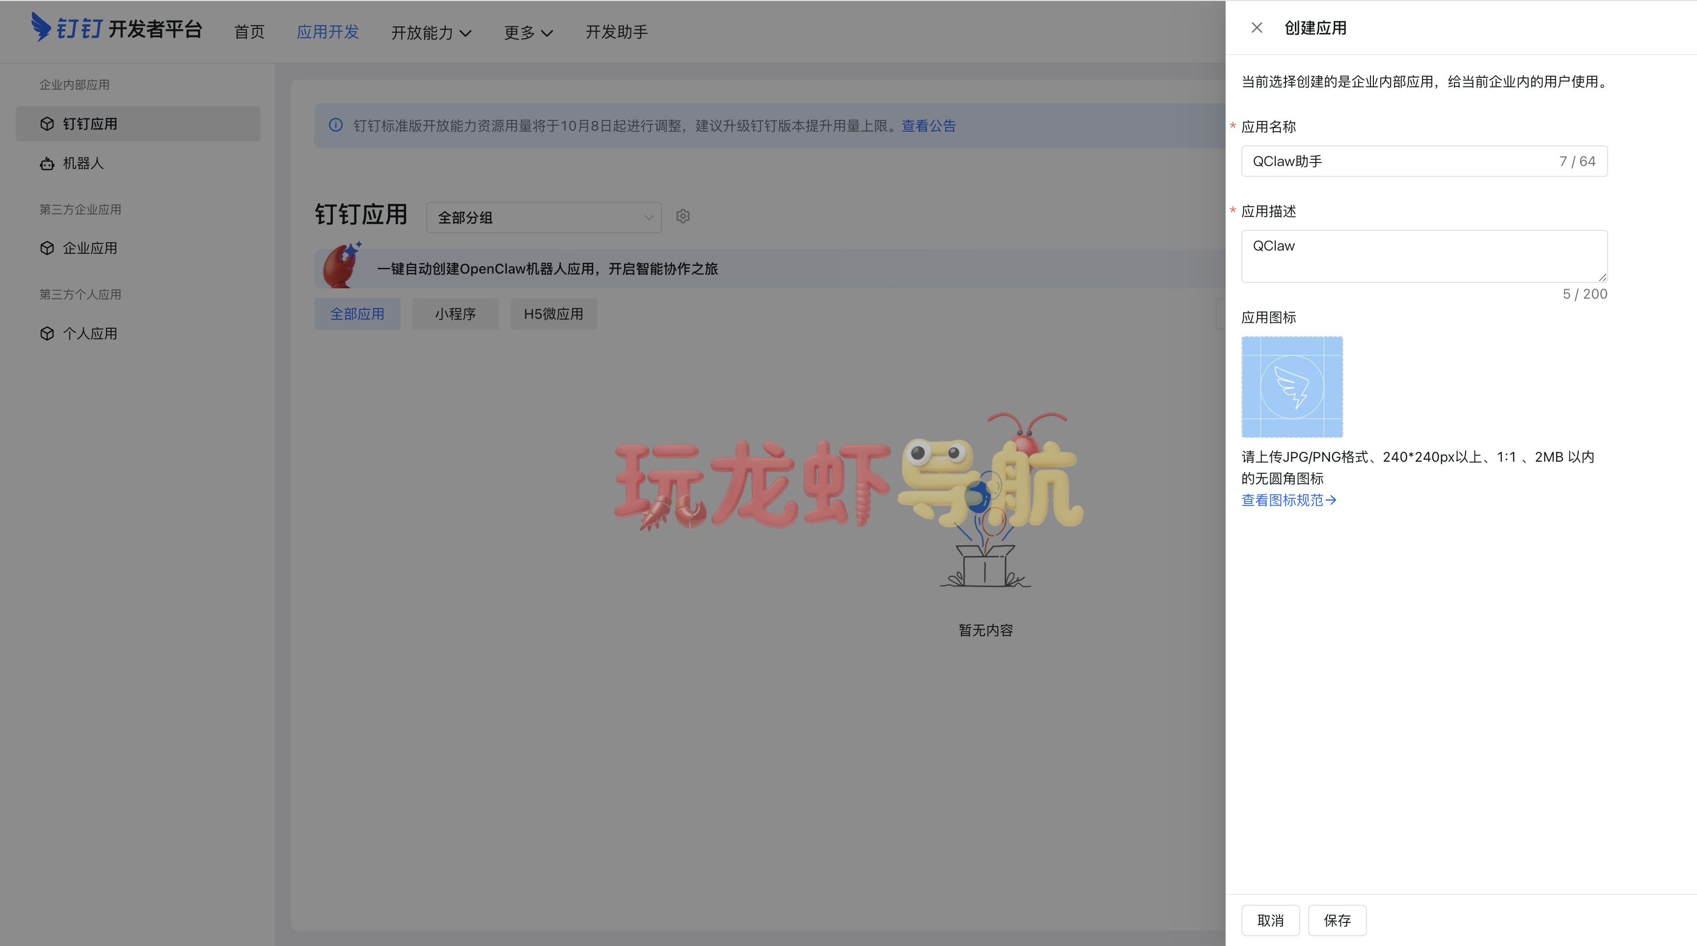Click the 应用图标 field label

click(1269, 317)
